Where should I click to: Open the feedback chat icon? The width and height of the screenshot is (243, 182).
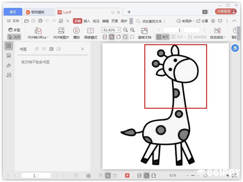pyautogui.click(x=220, y=21)
